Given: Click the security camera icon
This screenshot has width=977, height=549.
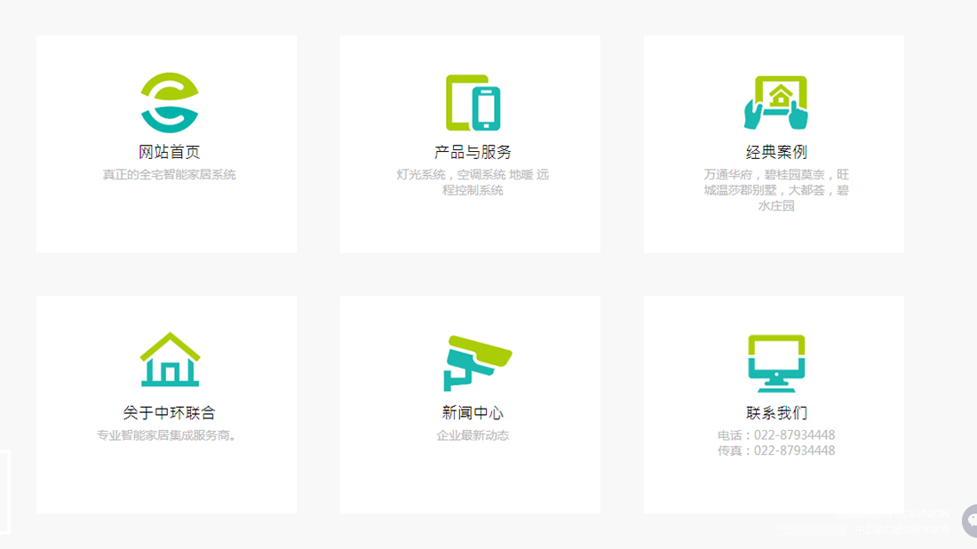Looking at the screenshot, I should (x=477, y=363).
